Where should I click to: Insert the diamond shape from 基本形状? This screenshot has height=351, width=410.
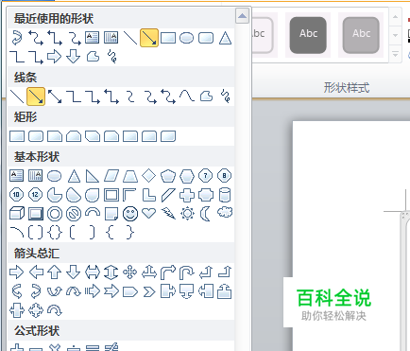149,176
